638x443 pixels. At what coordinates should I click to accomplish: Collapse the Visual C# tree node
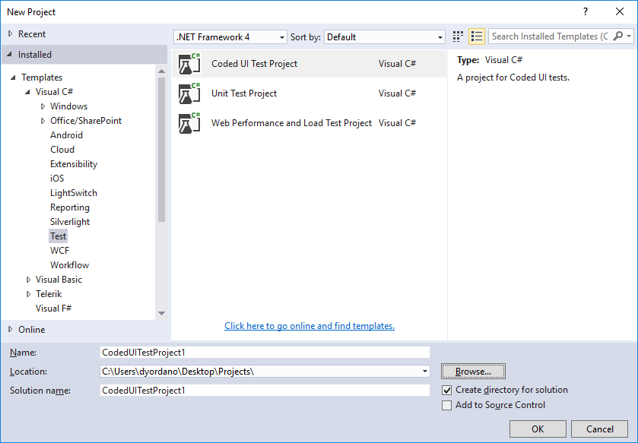27,92
